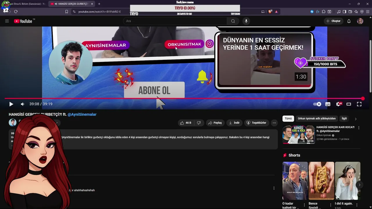Open Brave VPN shield icon
Image resolution: width=372 pixels, height=209 pixels.
pos(362,12)
